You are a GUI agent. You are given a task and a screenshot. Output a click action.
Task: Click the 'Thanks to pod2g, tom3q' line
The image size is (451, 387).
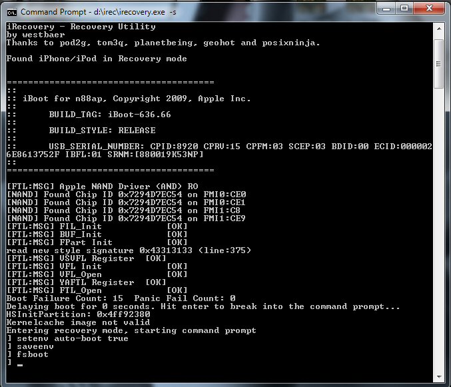pos(163,43)
